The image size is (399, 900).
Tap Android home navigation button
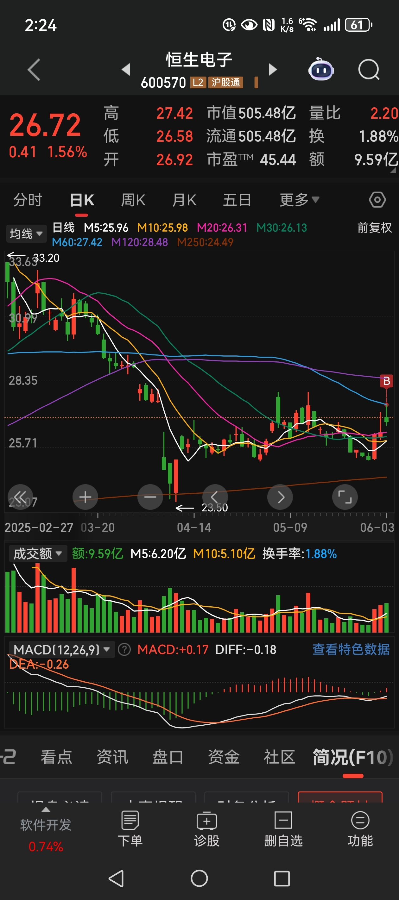pos(199,878)
